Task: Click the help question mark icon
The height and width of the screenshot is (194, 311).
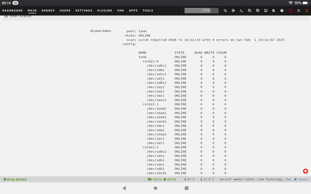Action: pyautogui.click(x=282, y=11)
